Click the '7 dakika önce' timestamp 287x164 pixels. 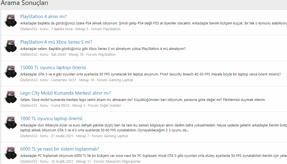(x=62, y=29)
